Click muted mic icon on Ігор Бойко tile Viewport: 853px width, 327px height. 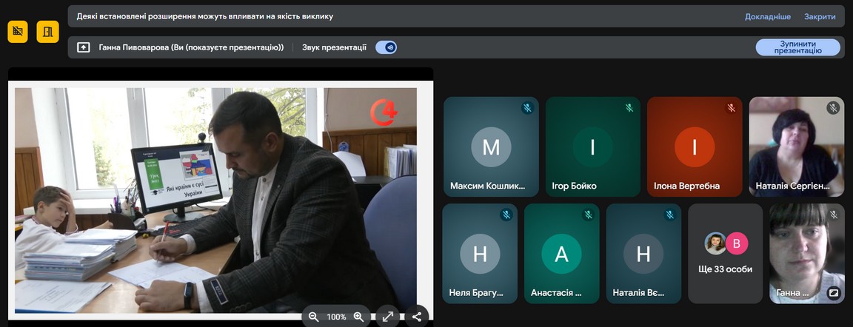pos(629,108)
